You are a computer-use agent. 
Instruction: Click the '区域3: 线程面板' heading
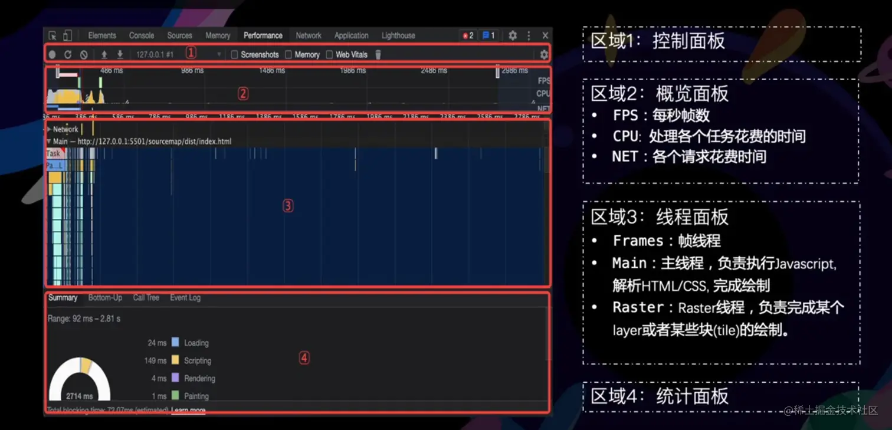pos(660,217)
